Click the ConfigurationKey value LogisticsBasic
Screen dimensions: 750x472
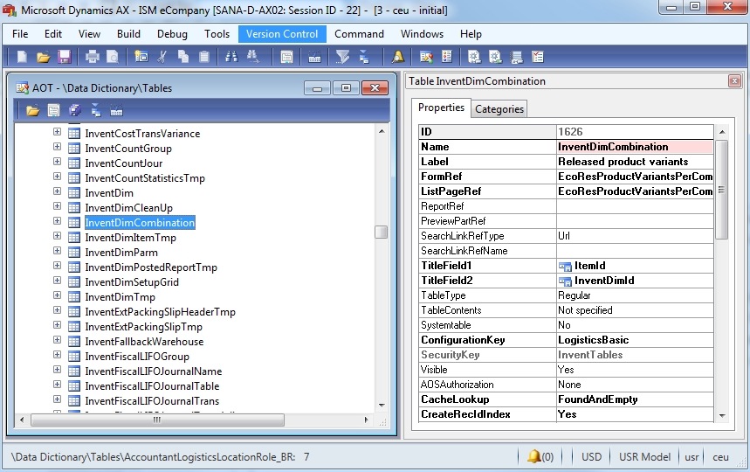[x=593, y=340]
